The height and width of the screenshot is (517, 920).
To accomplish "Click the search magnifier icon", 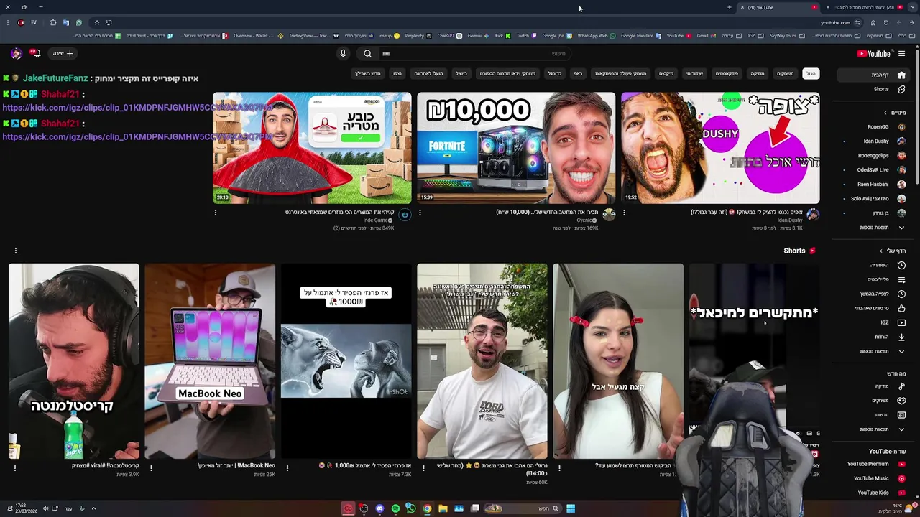I will [x=367, y=53].
